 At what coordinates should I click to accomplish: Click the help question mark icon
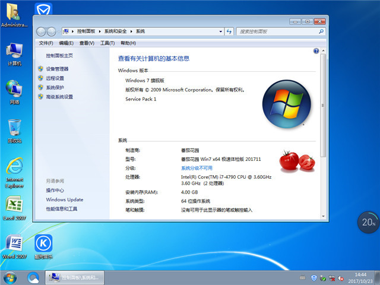coord(316,51)
